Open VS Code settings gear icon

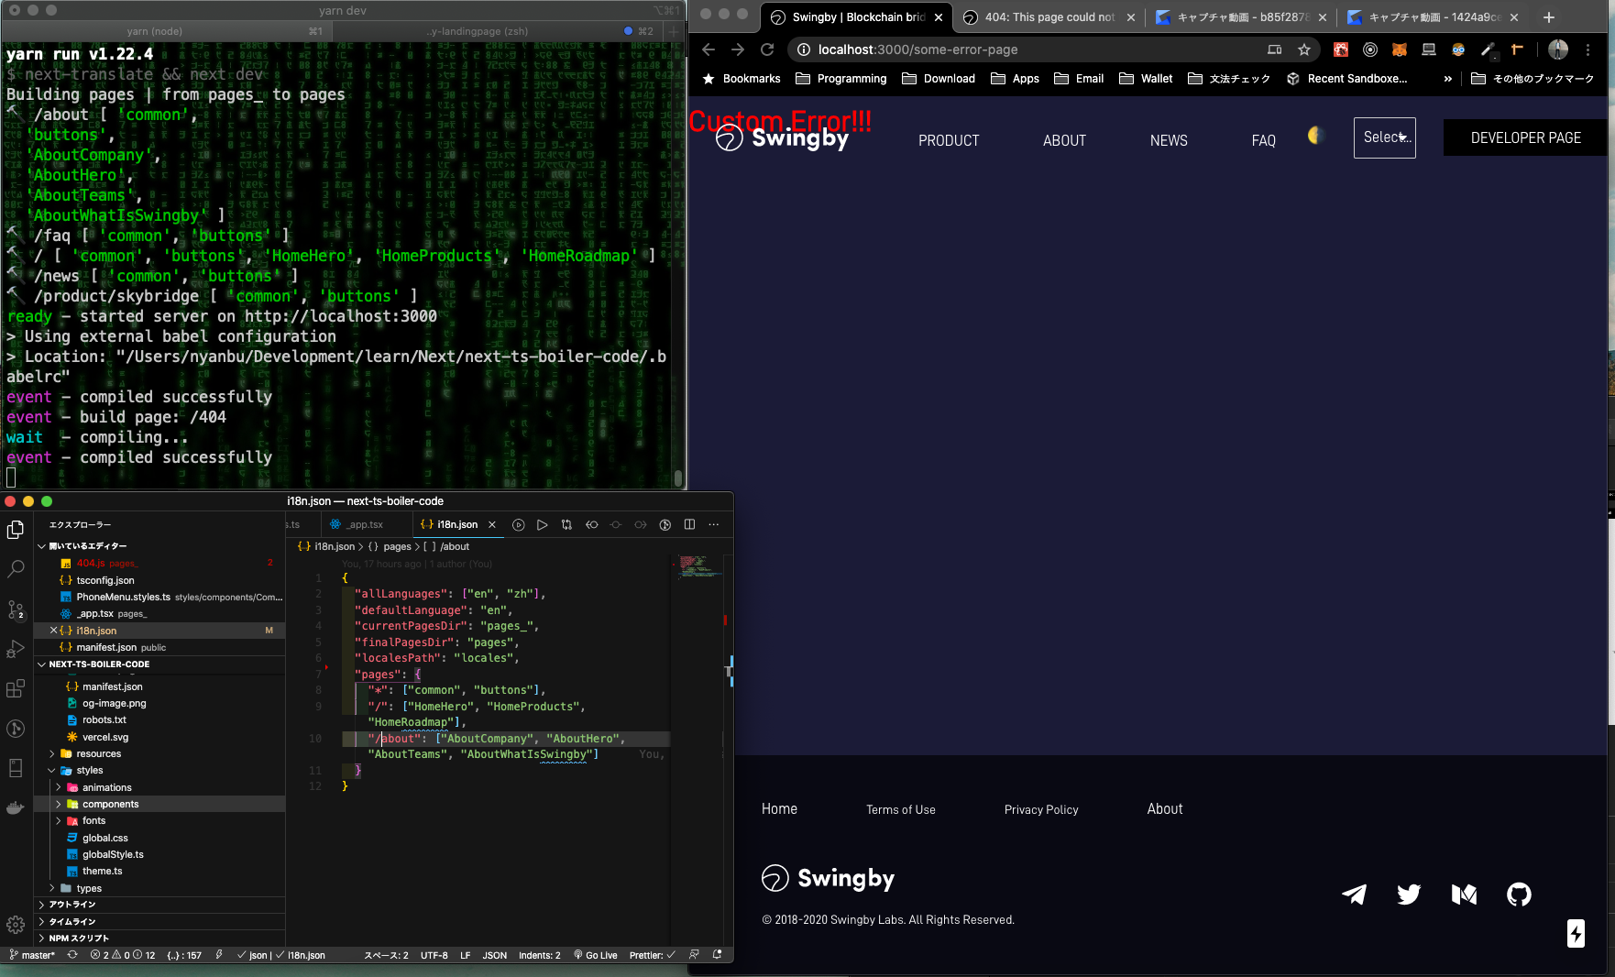coord(16,924)
